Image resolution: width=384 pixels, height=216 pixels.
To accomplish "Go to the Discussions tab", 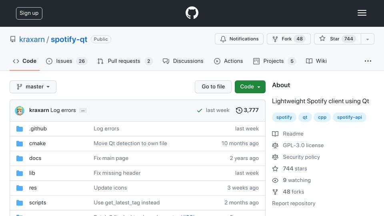I will [x=183, y=61].
